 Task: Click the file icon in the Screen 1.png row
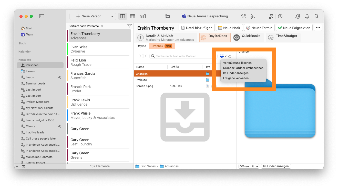point(208,86)
